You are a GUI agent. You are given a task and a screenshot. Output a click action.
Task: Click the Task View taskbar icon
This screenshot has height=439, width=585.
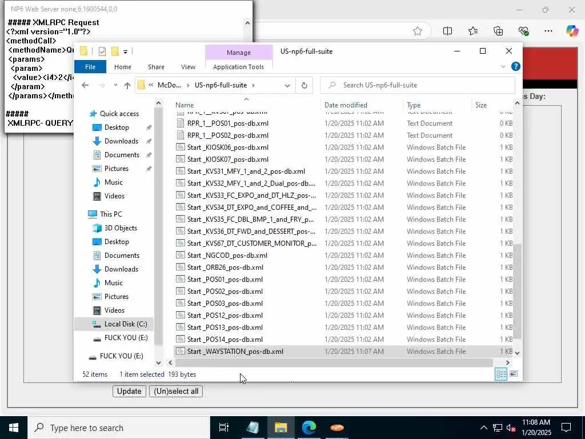[223, 428]
